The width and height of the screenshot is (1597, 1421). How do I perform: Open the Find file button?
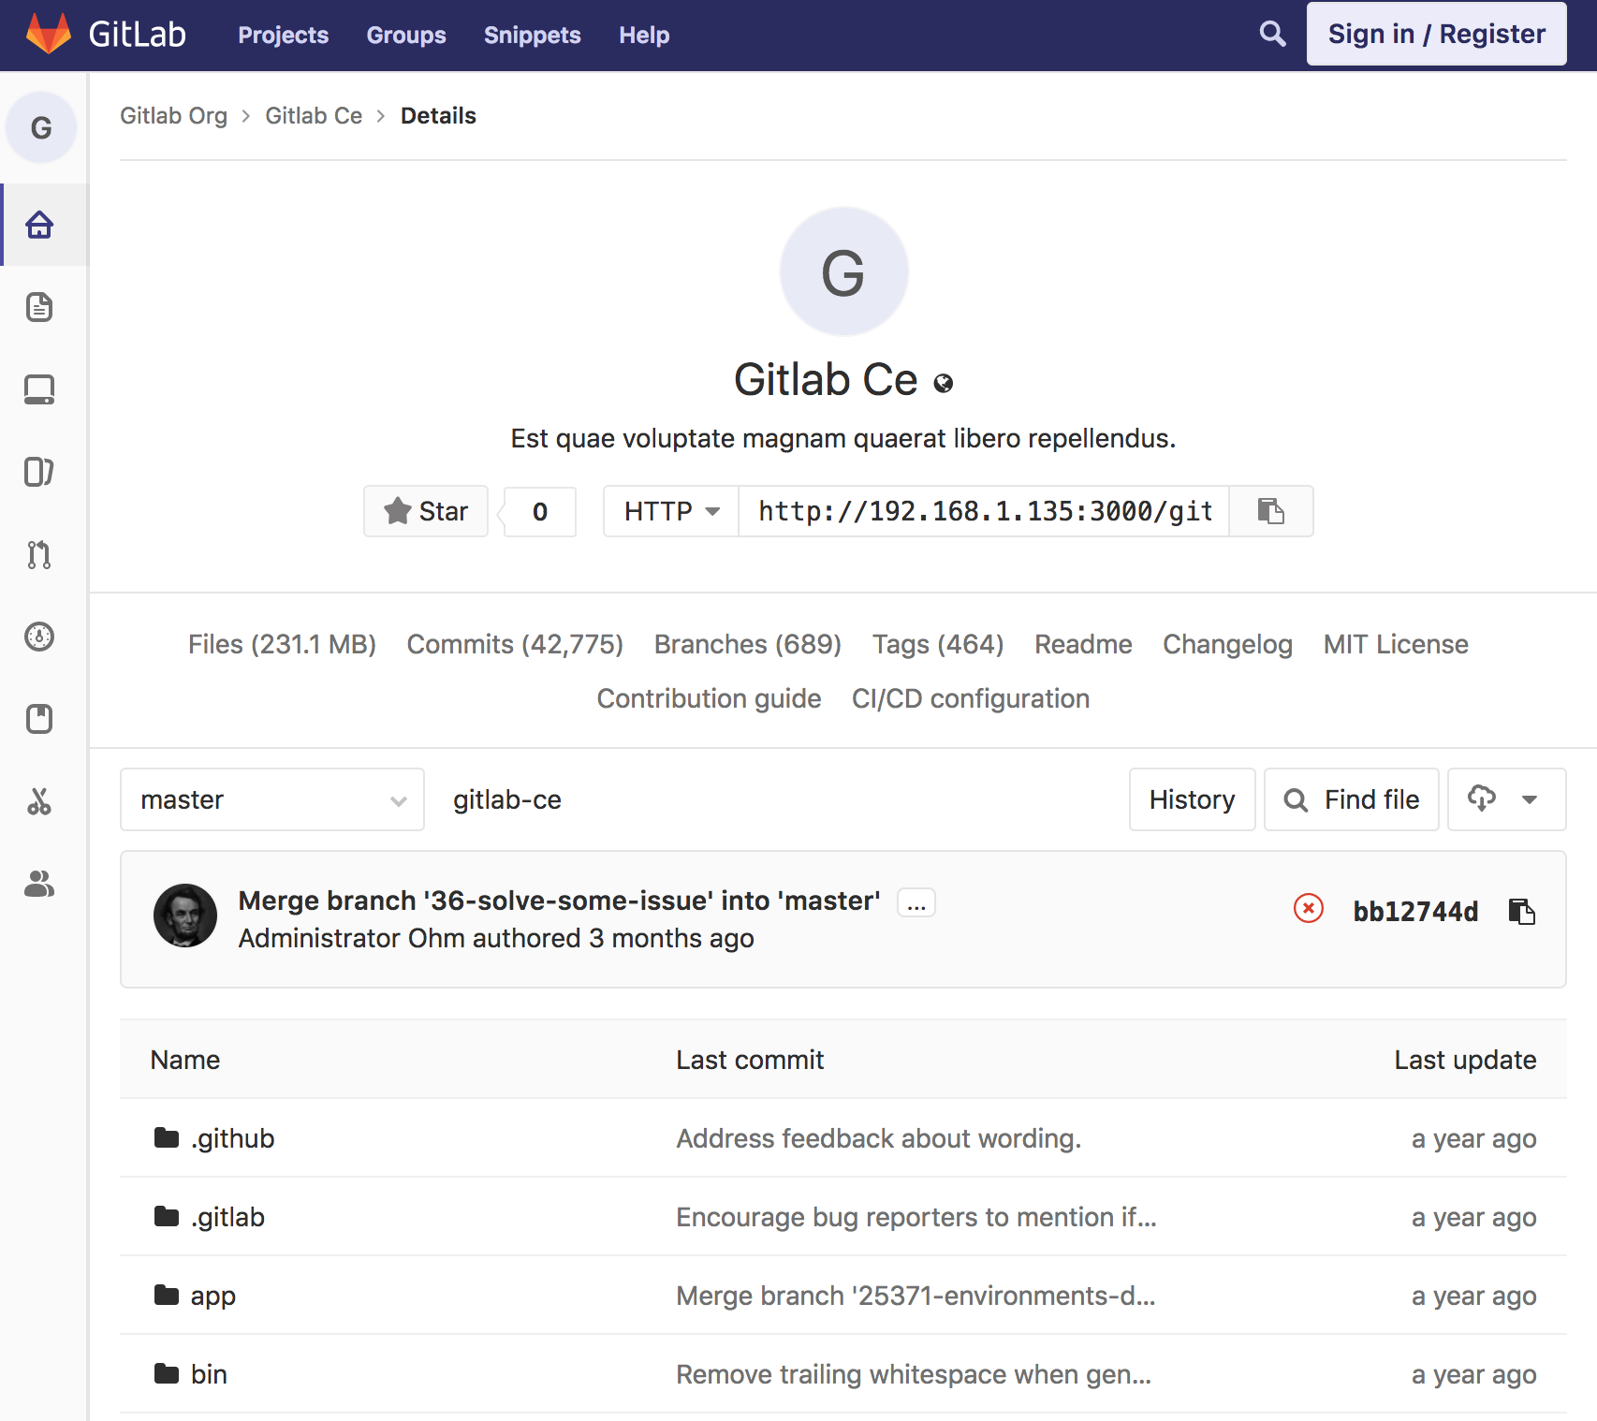click(1351, 799)
